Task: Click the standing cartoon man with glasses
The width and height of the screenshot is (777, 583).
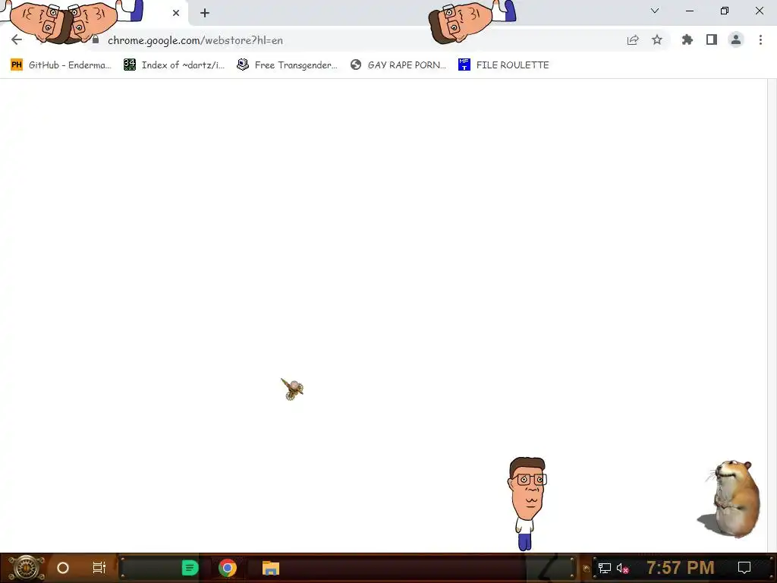Action: coord(527,503)
